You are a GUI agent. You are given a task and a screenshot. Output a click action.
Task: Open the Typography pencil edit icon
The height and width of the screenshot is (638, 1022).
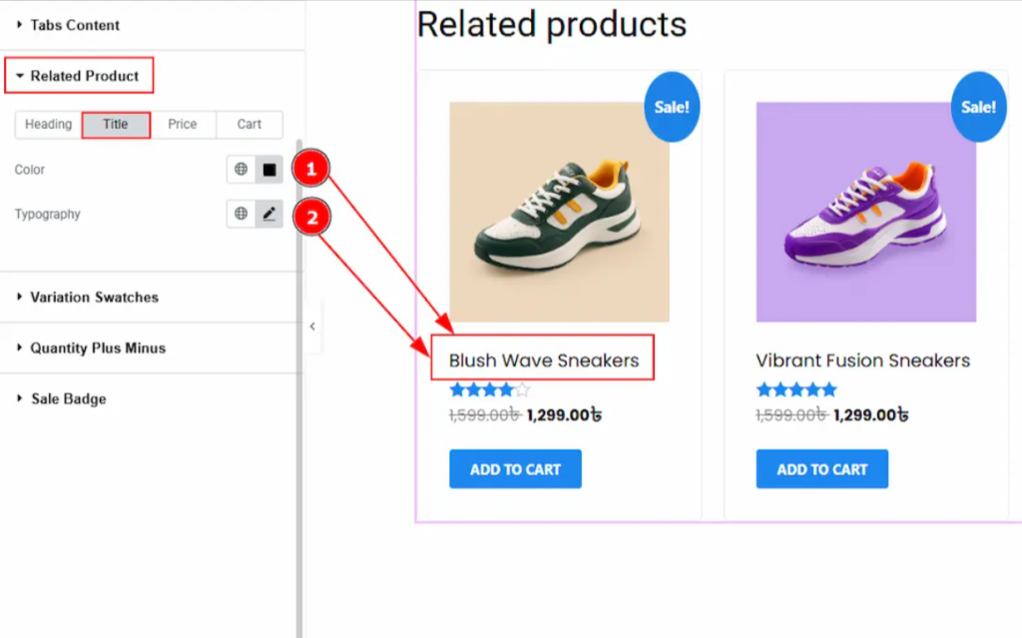point(268,214)
